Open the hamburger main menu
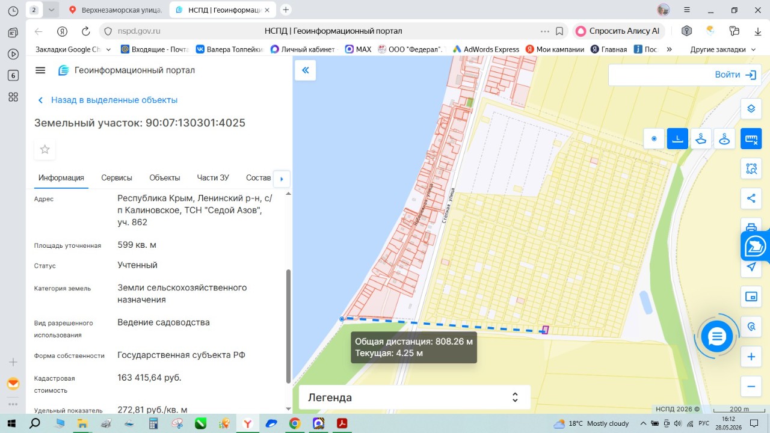Image resolution: width=770 pixels, height=433 pixels. click(x=40, y=70)
